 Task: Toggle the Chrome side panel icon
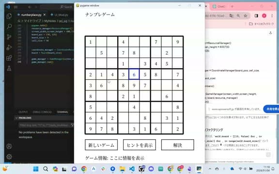256,16
